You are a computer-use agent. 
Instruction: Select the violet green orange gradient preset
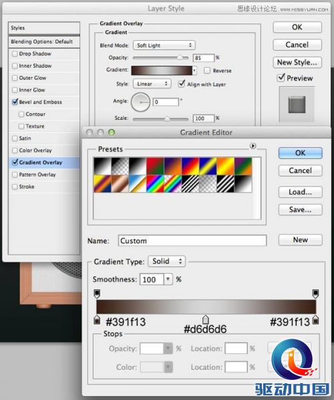[x=243, y=166]
